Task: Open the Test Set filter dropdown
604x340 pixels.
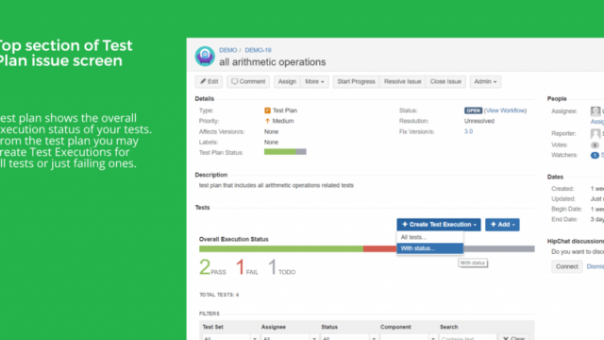Action: (x=230, y=338)
